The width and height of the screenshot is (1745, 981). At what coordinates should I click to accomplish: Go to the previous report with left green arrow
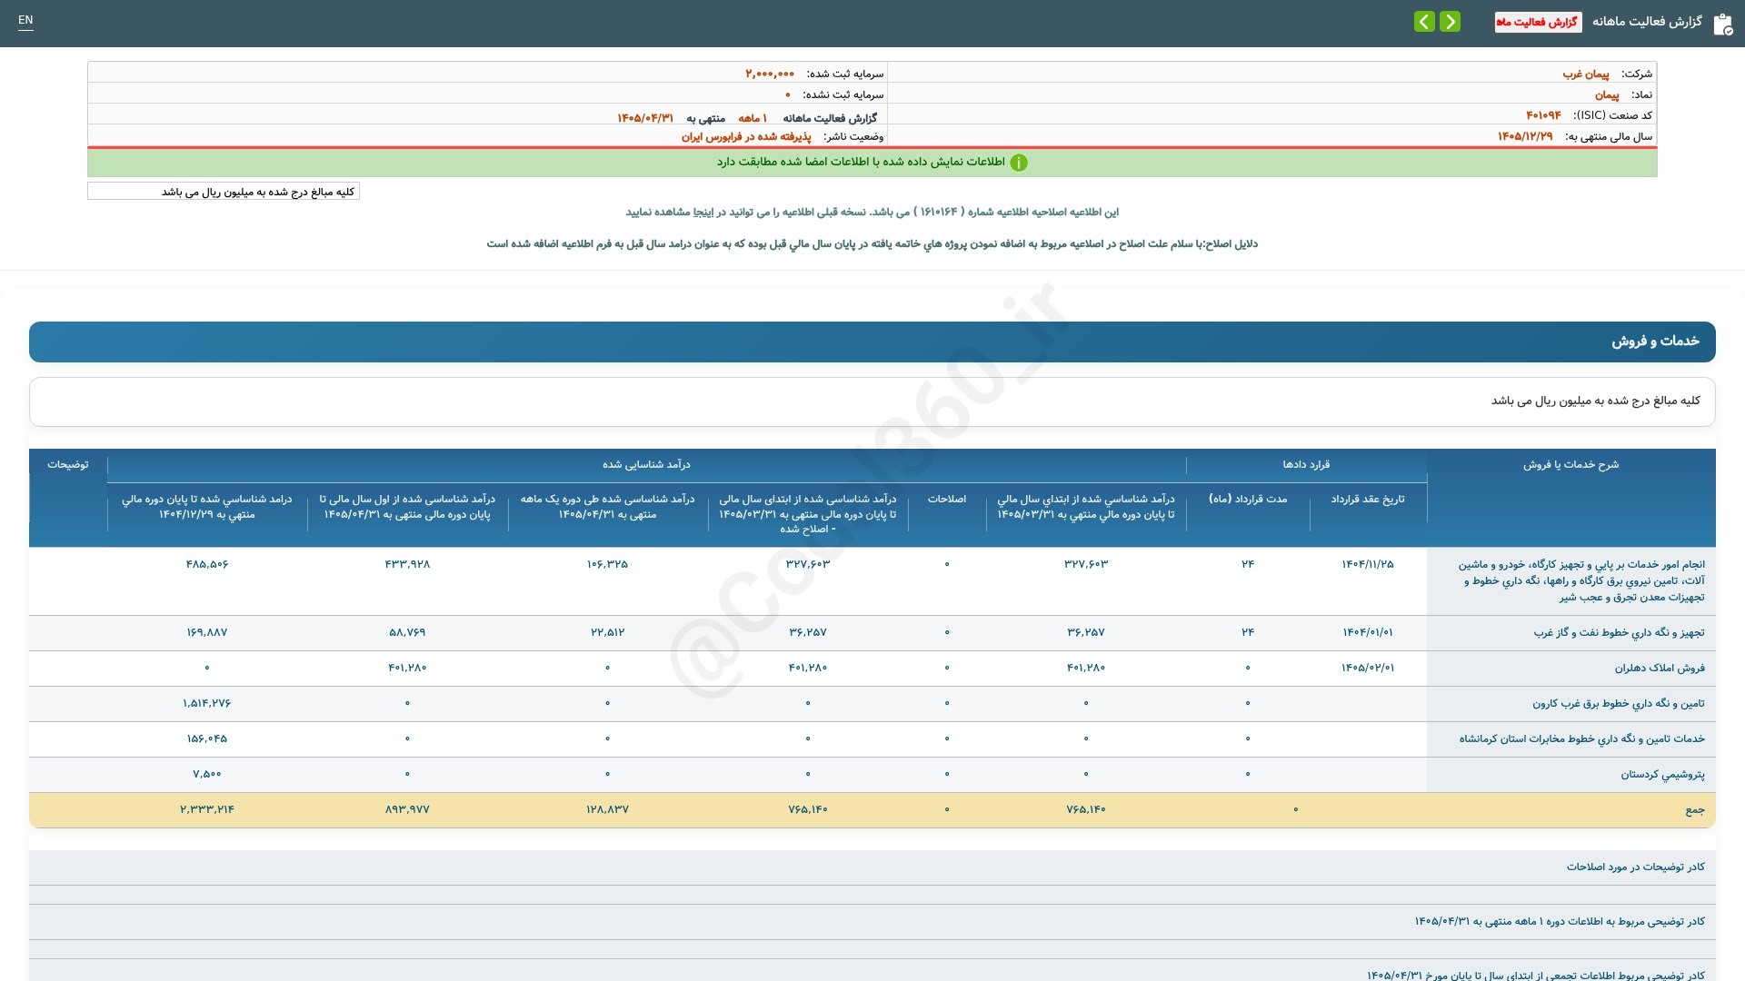pyautogui.click(x=1424, y=22)
